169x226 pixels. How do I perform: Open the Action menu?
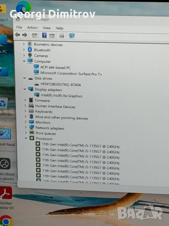click(32, 28)
